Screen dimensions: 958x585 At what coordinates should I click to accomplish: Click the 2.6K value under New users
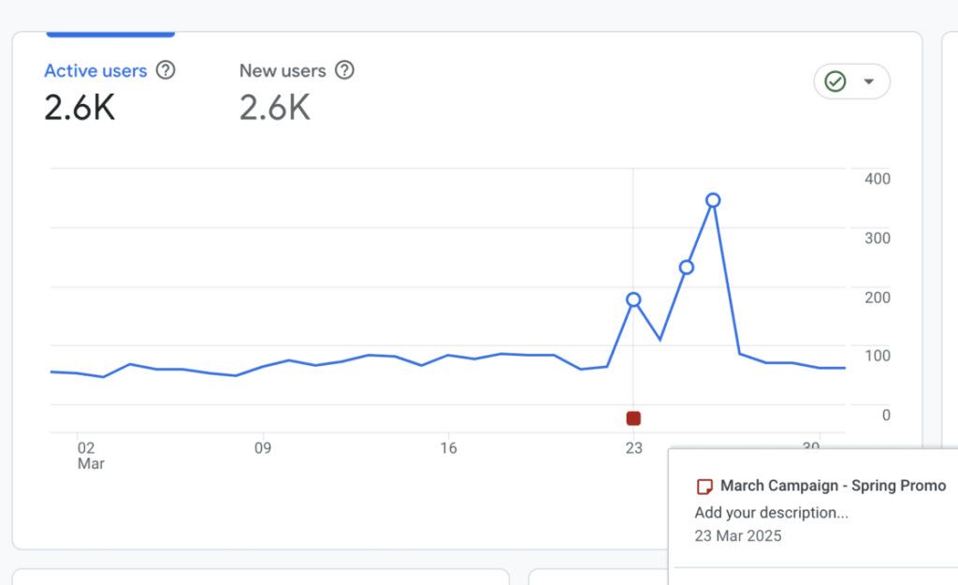(274, 109)
